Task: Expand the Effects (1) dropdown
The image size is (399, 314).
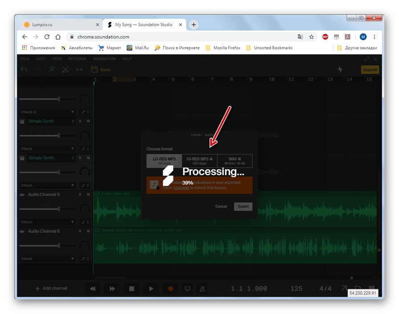Action: coord(48,112)
